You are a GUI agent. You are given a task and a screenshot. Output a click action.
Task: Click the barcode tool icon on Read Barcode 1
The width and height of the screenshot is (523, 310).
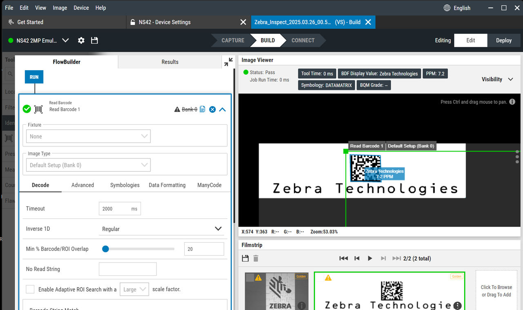pos(38,109)
